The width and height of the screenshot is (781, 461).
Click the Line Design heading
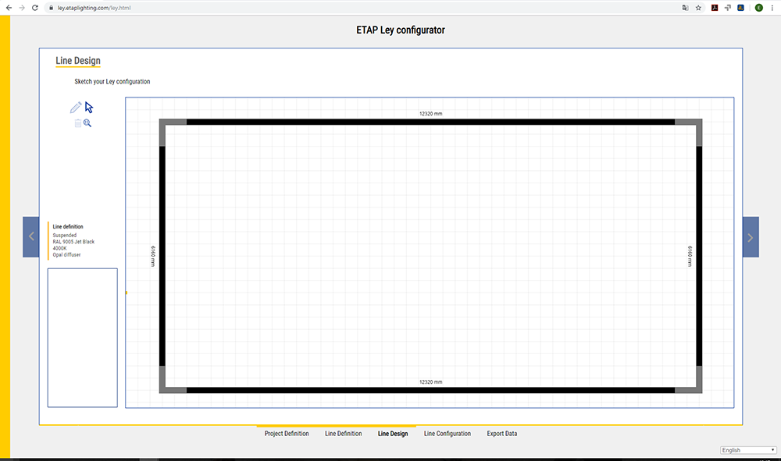77,61
